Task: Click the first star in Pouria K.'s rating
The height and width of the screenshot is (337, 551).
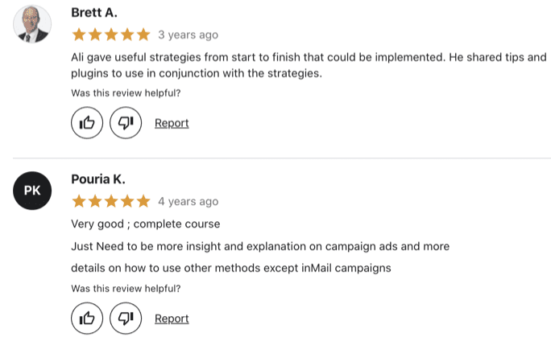Action: click(79, 201)
